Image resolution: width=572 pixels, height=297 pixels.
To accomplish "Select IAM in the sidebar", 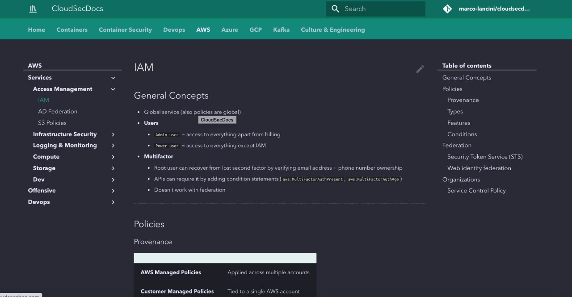I will click(43, 100).
